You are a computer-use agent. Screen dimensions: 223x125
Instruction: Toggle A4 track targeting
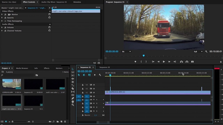coord(87,111)
